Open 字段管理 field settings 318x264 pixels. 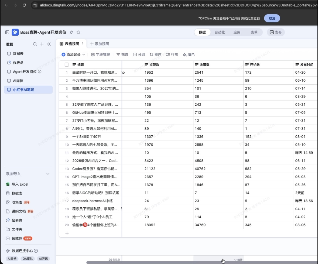coord(100,54)
